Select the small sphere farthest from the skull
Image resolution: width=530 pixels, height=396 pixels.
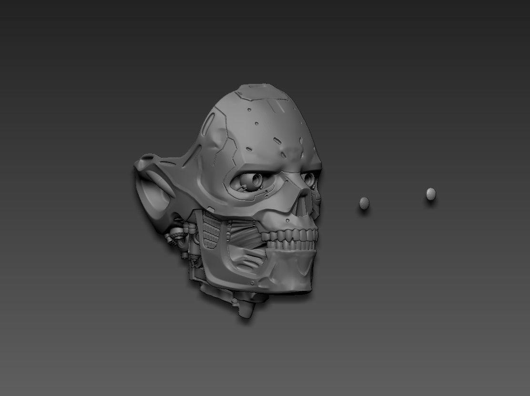(431, 194)
